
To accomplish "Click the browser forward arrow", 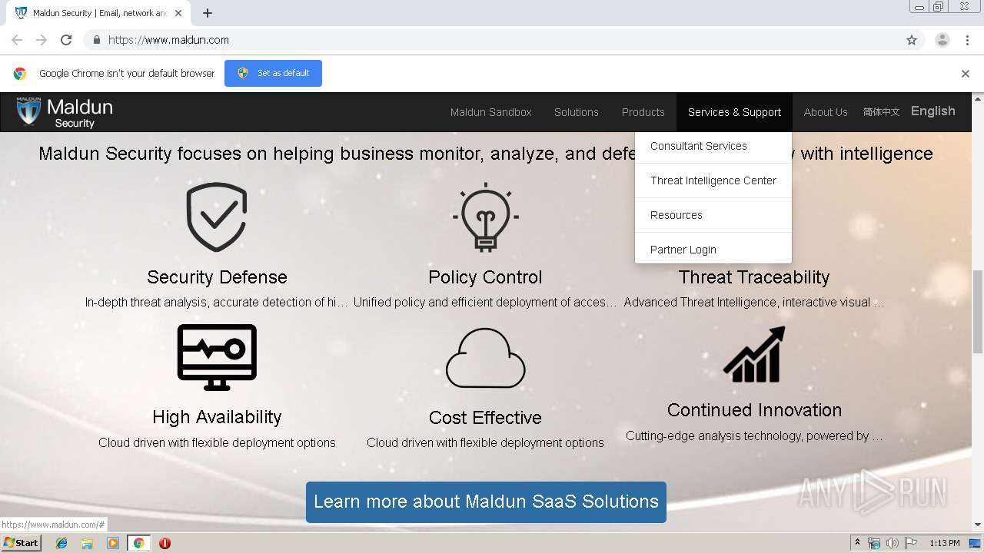I will tap(42, 40).
